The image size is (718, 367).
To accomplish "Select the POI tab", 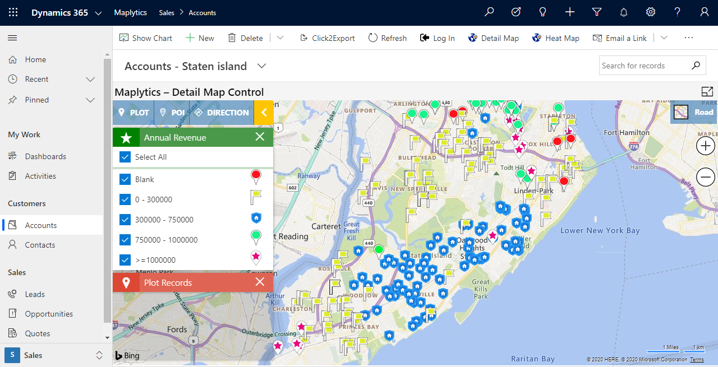I will pyautogui.click(x=171, y=113).
